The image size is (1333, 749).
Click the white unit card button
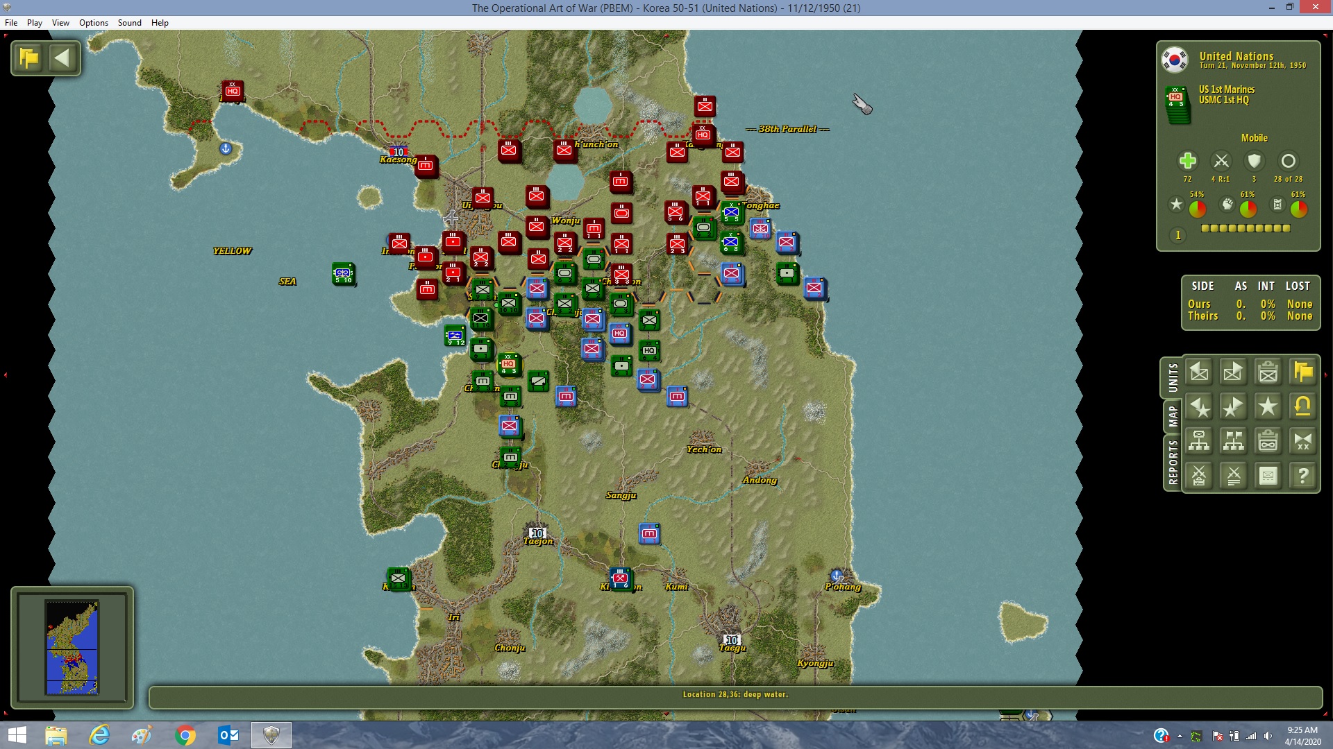1268,476
